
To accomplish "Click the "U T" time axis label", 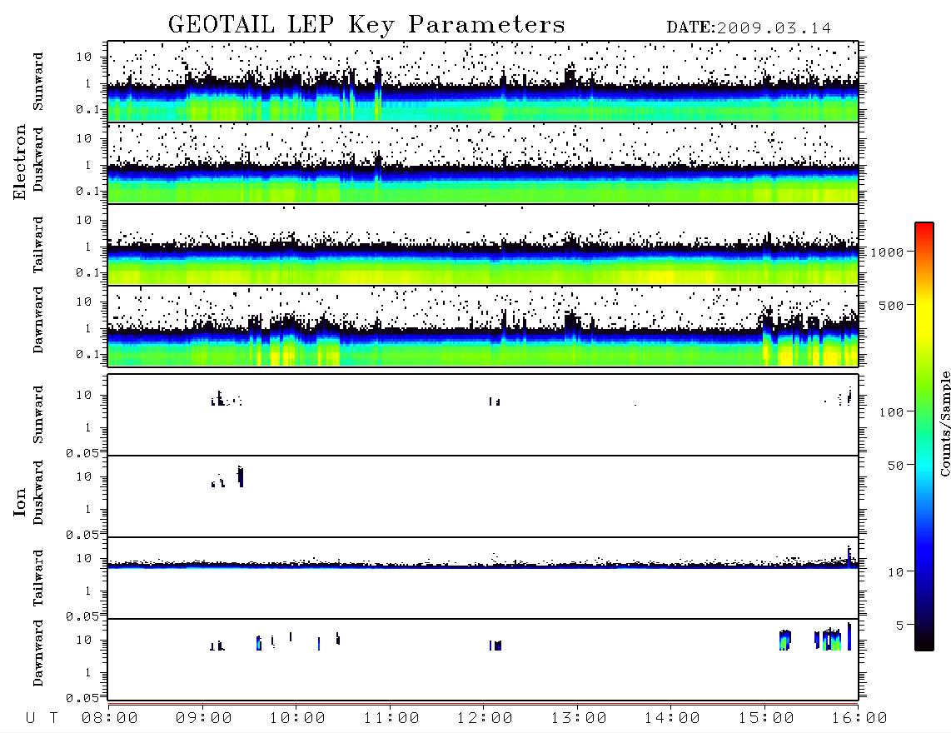I will pyautogui.click(x=42, y=718).
